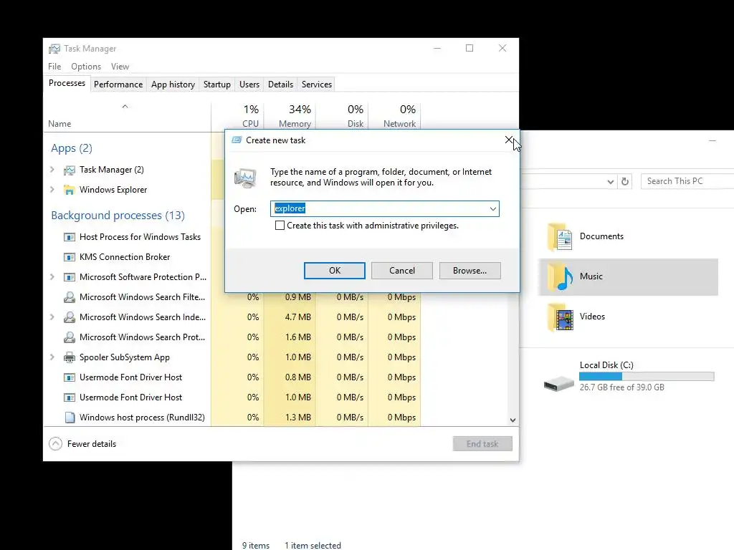Open the dropdown arrow of Open field
The image size is (734, 550).
[493, 208]
